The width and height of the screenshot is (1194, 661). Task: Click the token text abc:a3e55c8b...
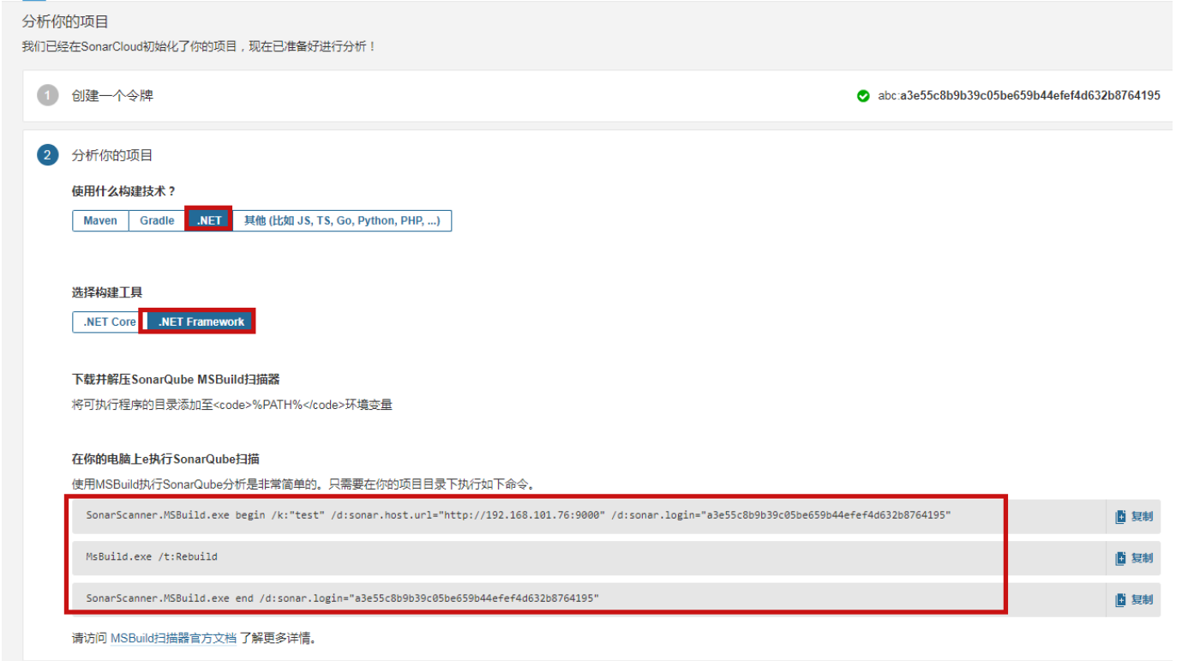[1019, 96]
